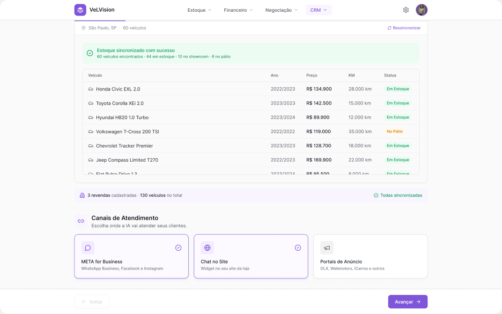
Task: Open the Financeiro dropdown menu
Action: [x=238, y=10]
